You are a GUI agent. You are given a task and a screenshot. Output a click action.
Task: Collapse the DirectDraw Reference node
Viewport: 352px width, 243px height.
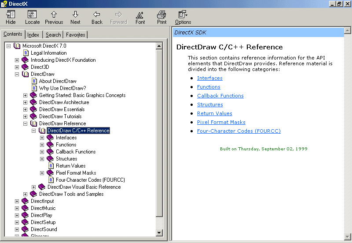click(26, 123)
